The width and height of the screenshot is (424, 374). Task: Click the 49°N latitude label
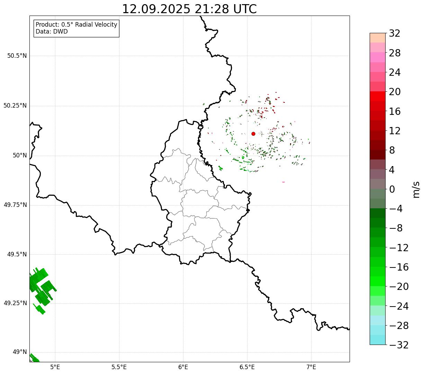(20, 352)
